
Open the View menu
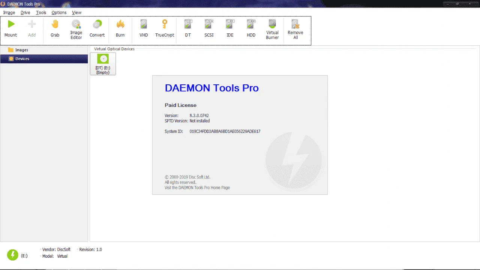[76, 12]
